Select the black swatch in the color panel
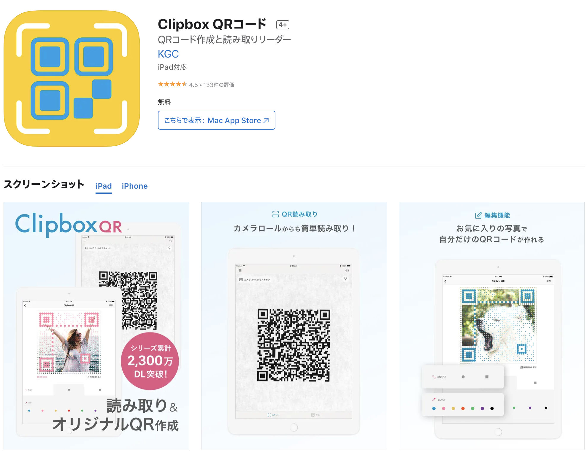This screenshot has height=458, width=587. click(x=492, y=408)
